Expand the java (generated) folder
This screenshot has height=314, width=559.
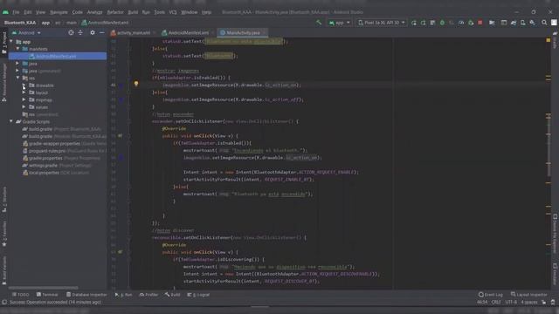[17, 71]
